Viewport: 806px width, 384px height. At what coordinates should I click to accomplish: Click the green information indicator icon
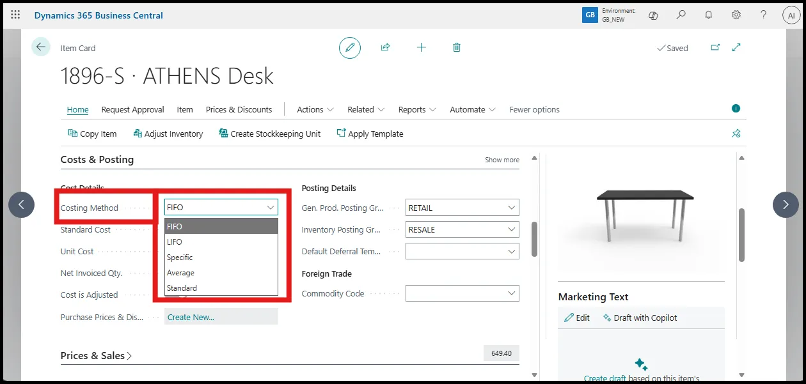(736, 109)
